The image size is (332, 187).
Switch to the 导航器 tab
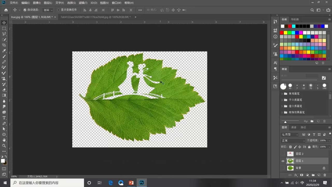pos(295,19)
